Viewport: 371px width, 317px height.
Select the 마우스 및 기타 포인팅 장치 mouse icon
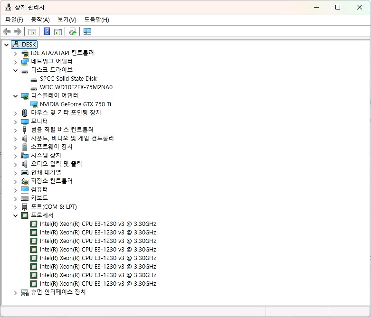[25, 113]
